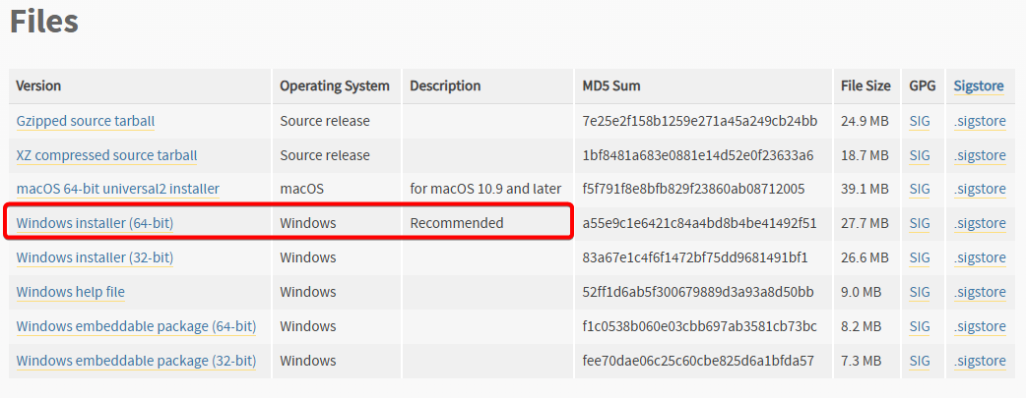Download Windows embeddable package (32-bit)
This screenshot has height=398, width=1026.
click(136, 361)
